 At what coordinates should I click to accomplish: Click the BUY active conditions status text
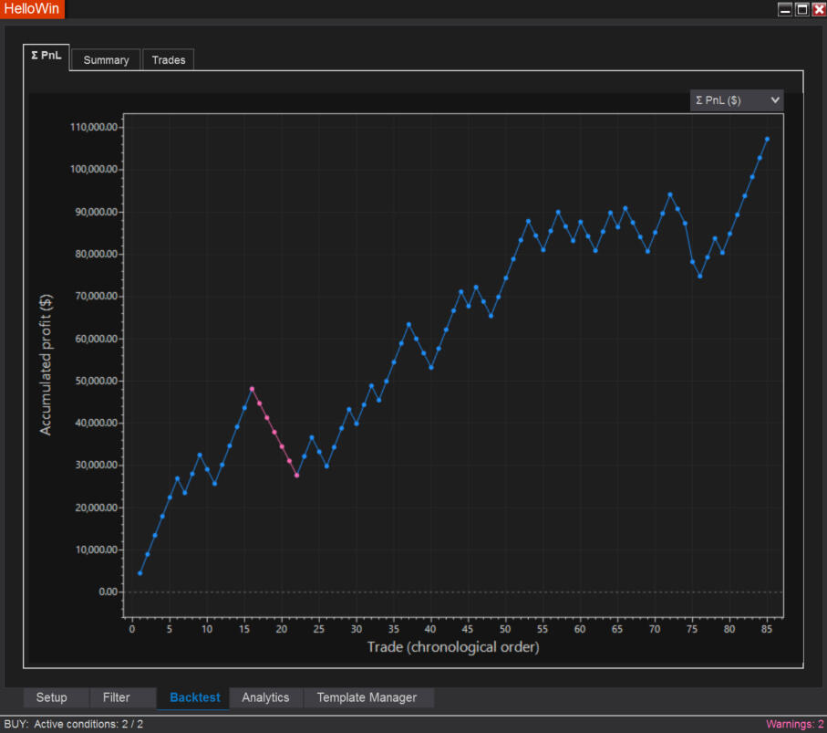click(x=74, y=724)
